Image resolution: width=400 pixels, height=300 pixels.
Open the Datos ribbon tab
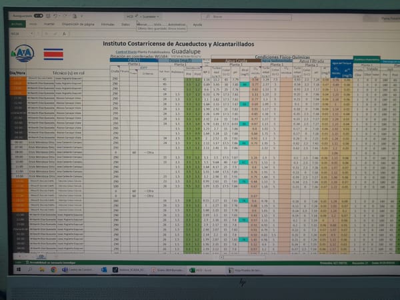[x=125, y=25]
